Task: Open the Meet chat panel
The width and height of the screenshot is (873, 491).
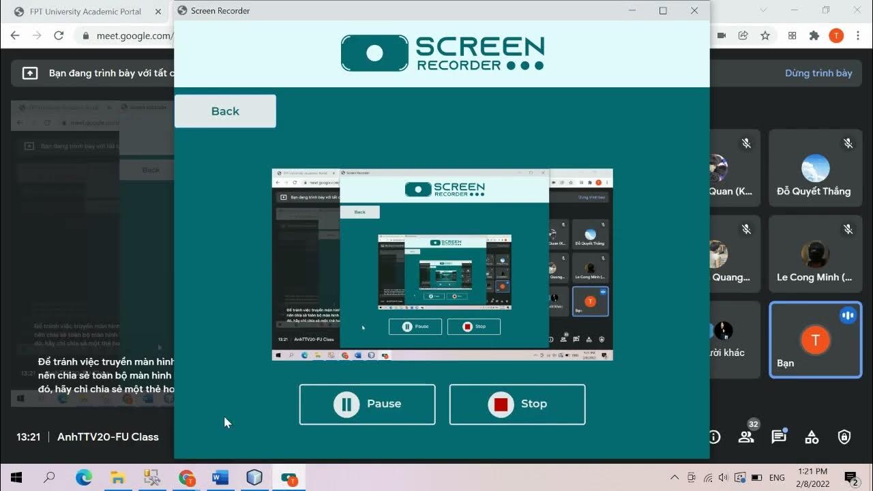Action: pyautogui.click(x=779, y=437)
